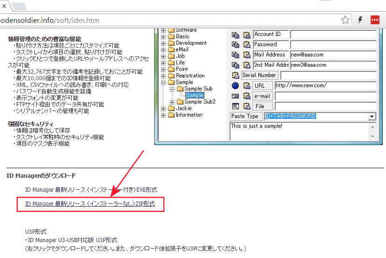Click the e-mail button

pos(263,96)
